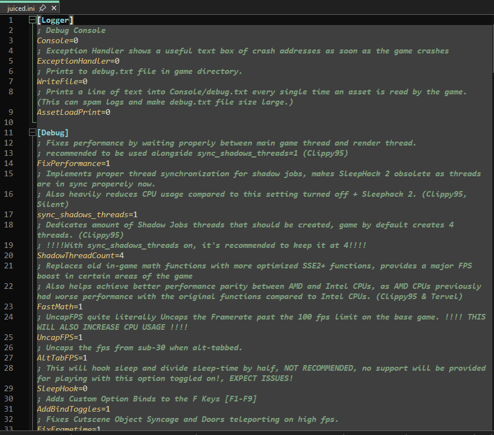
Task: Place cursor on the SleepHook=0 line
Action: (62, 388)
